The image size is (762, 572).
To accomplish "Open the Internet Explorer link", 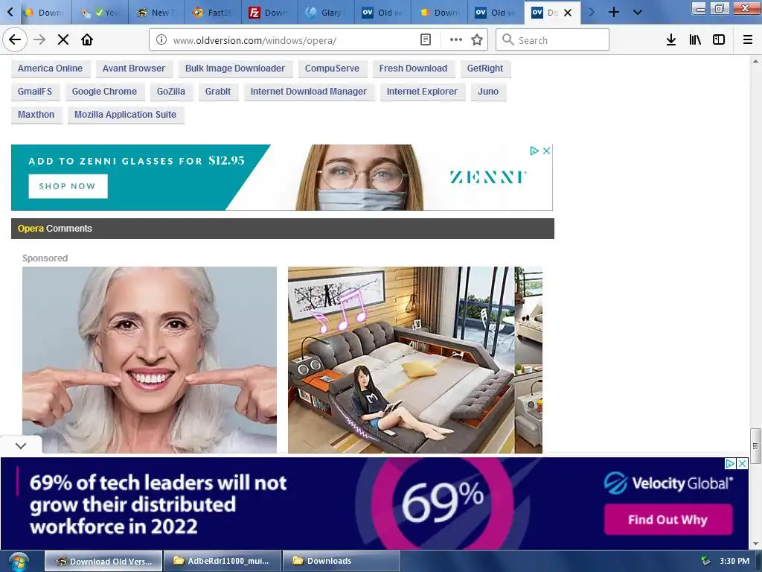I will coord(422,92).
